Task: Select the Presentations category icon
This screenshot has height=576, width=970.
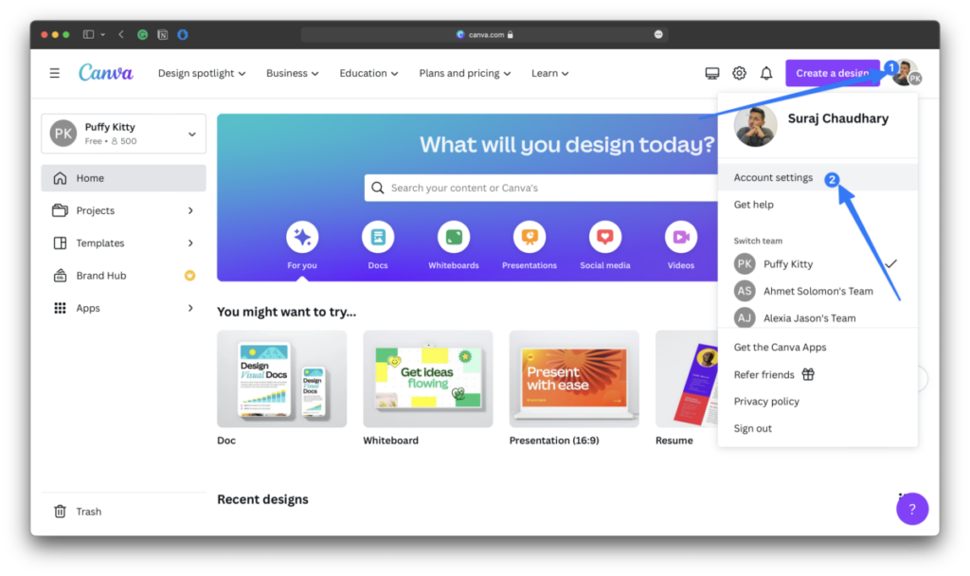Action: click(530, 237)
